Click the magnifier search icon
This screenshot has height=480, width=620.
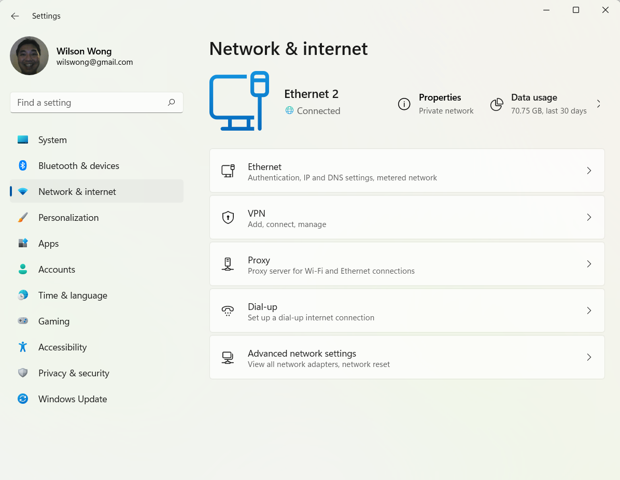point(171,103)
